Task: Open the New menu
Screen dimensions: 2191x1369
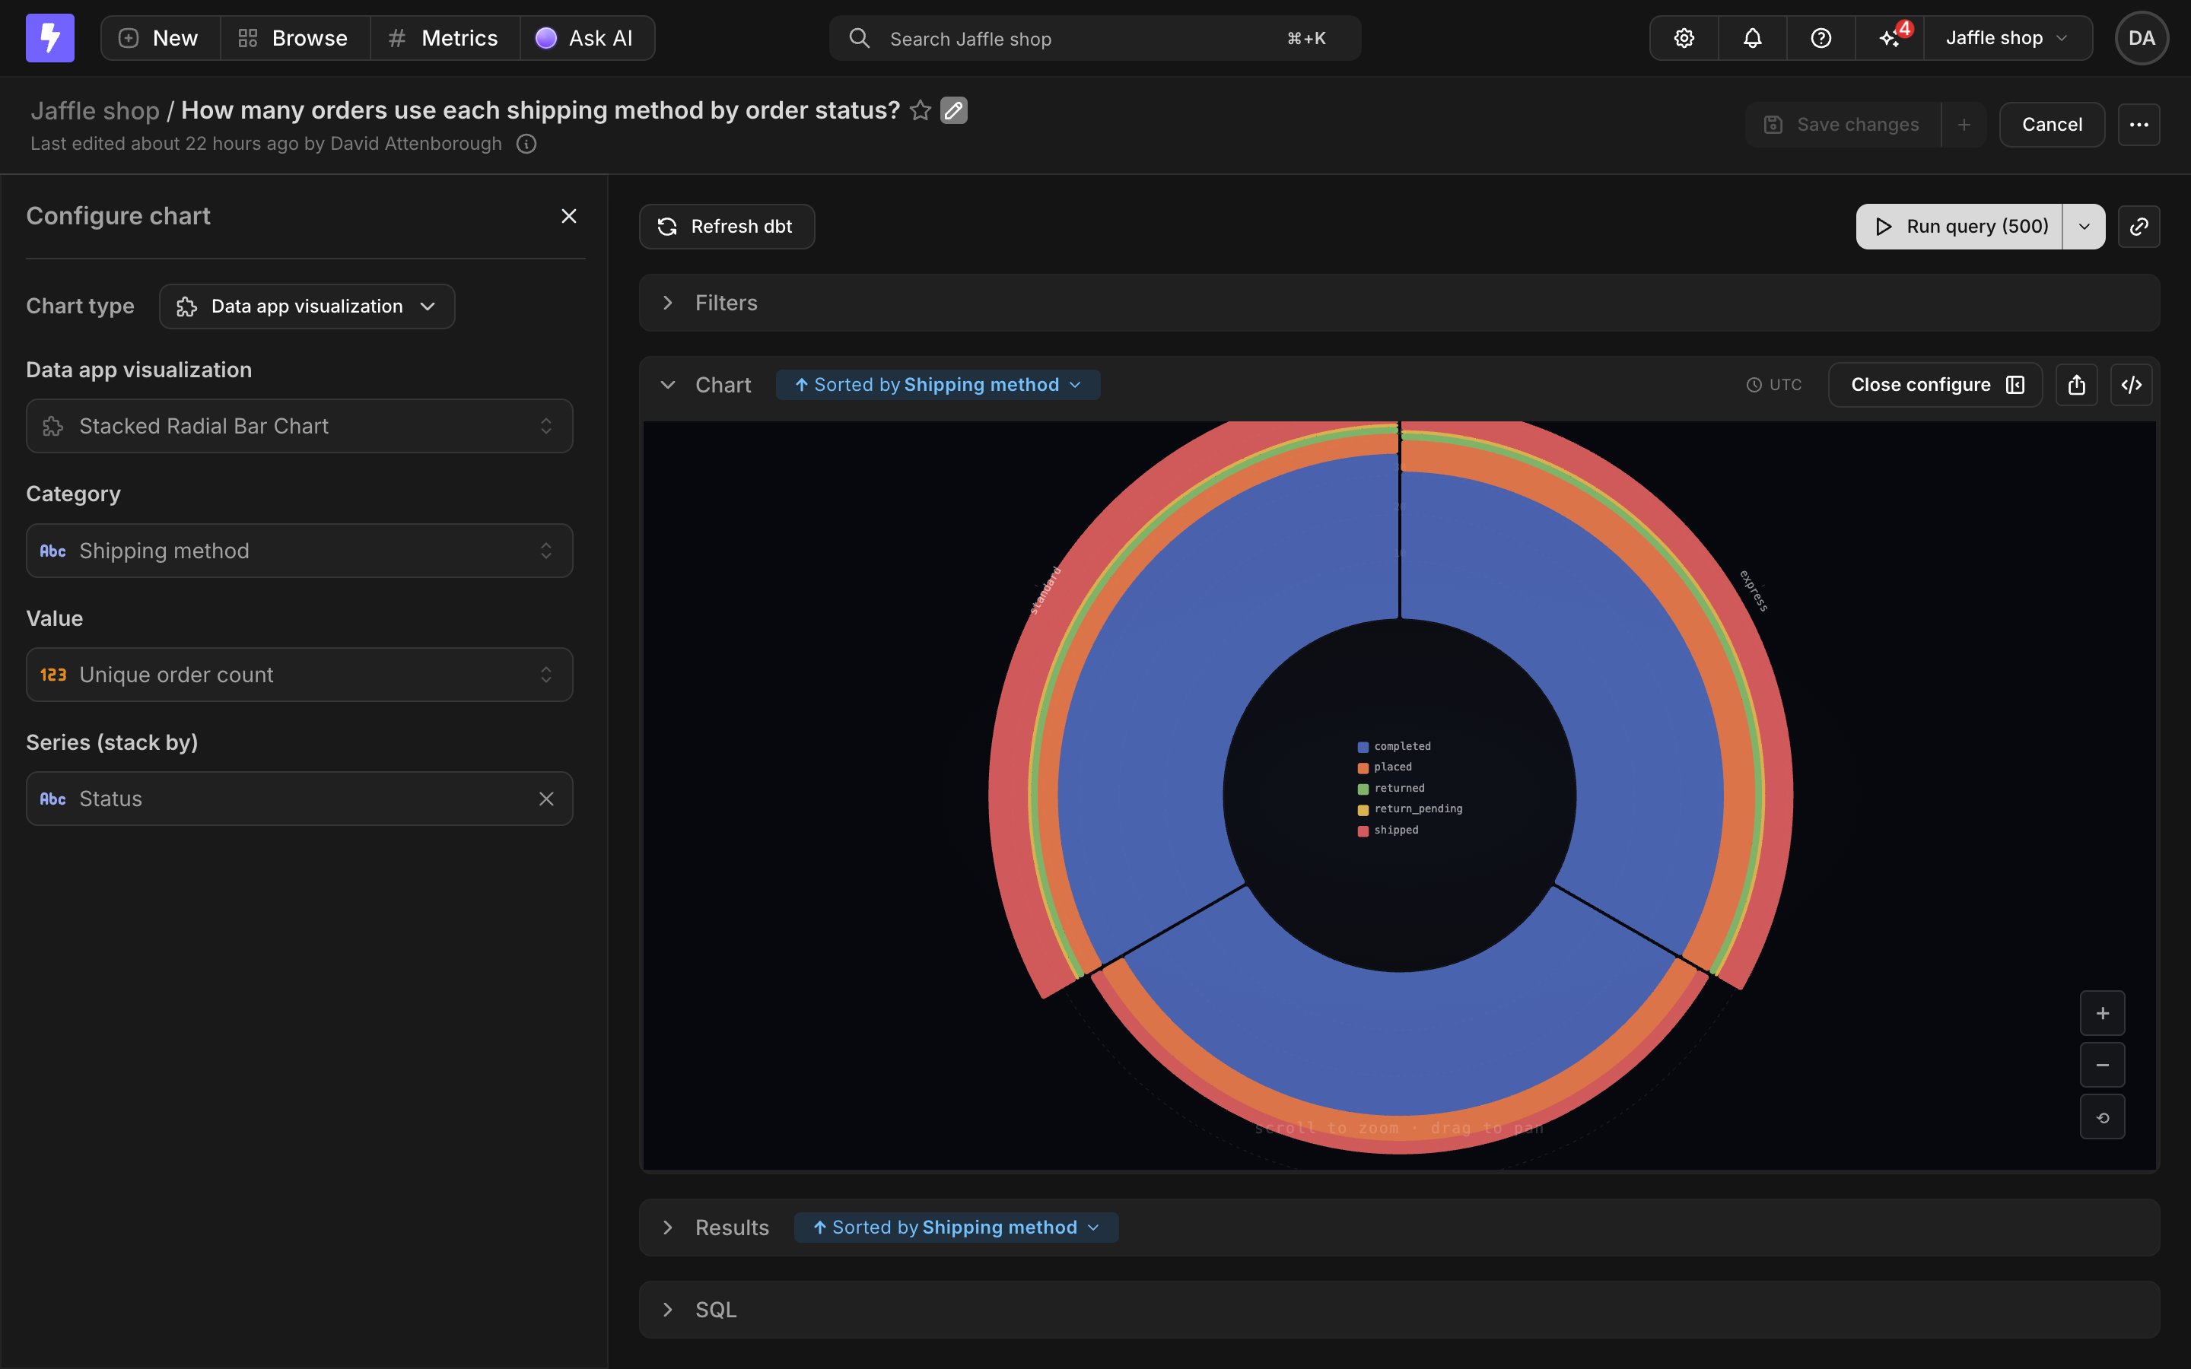Action: coord(161,38)
